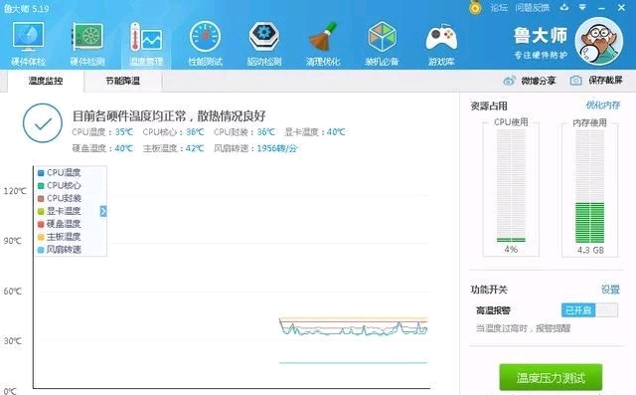This screenshot has width=636, height=395.
Task: Toggle CPU温度 legend series
Action: [x=60, y=173]
